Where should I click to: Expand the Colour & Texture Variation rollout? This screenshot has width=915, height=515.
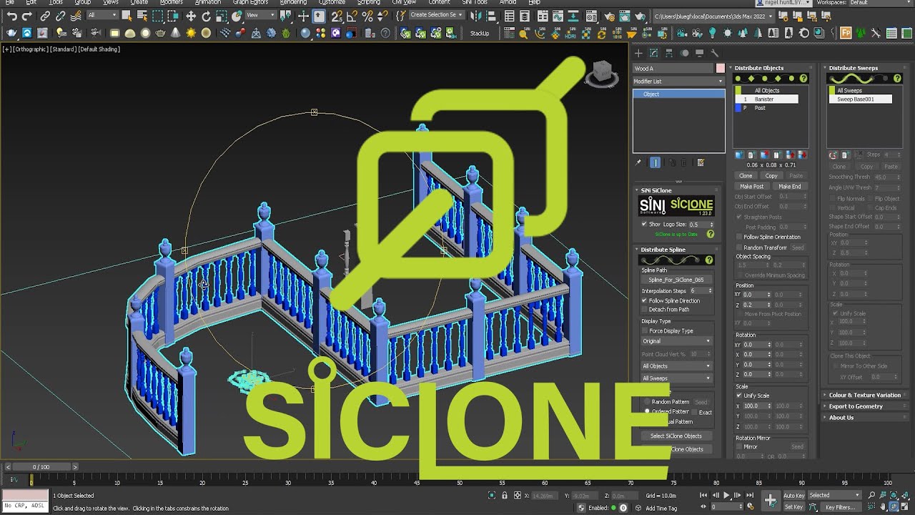[x=864, y=395]
